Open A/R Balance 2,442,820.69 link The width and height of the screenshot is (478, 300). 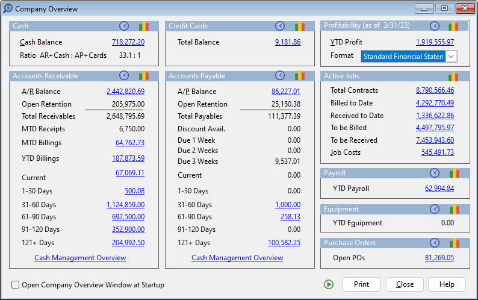(x=126, y=92)
